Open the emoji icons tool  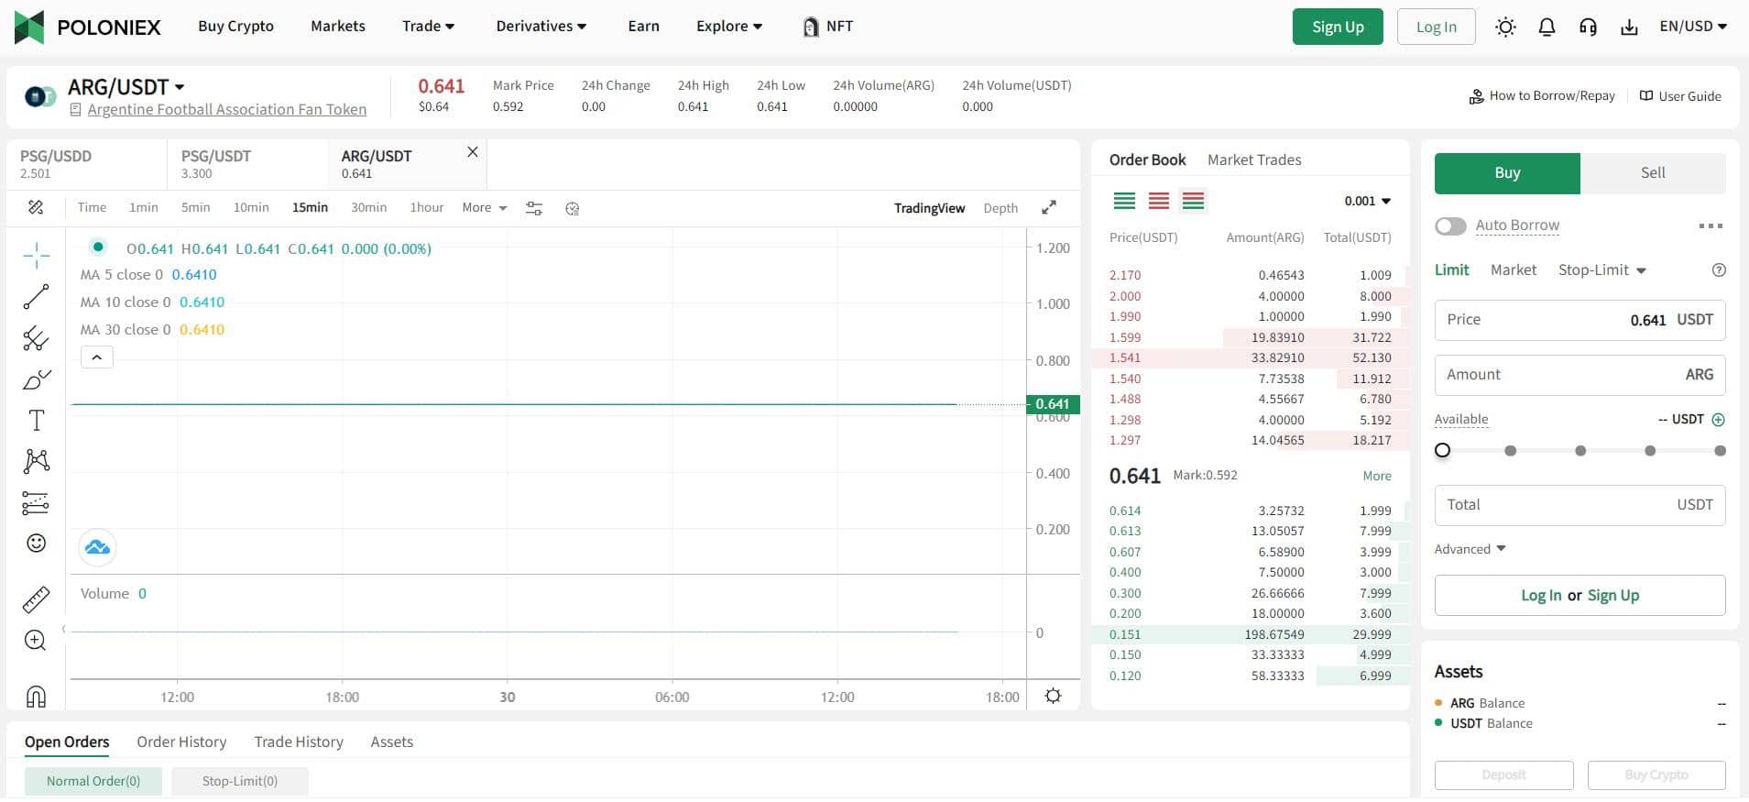(37, 544)
